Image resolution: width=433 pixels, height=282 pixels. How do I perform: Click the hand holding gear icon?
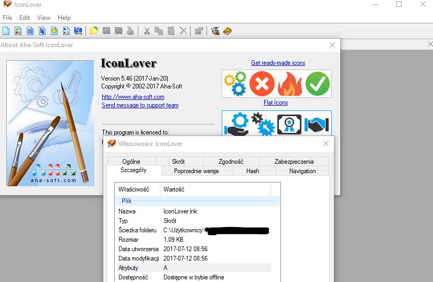(x=236, y=124)
